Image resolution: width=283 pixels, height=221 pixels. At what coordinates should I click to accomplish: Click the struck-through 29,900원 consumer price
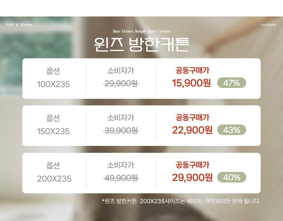[x=121, y=84]
